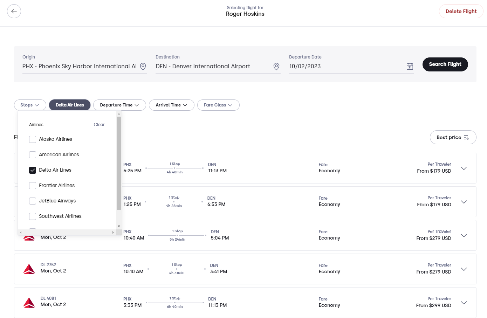Image resolution: width=487 pixels, height=318 pixels.
Task: Open the Stops filter dropdown
Action: pos(30,105)
